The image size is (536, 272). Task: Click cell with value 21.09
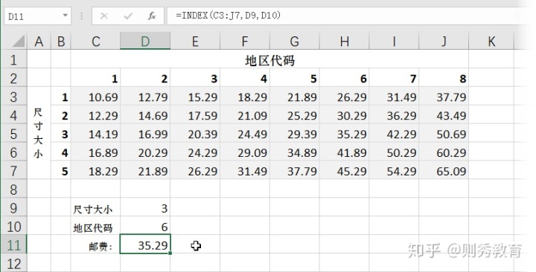point(245,115)
